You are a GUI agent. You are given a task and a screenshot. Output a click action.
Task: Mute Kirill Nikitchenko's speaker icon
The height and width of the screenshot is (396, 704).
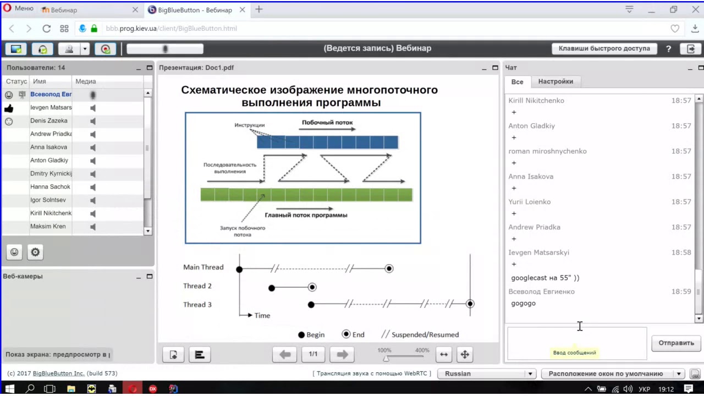click(93, 213)
